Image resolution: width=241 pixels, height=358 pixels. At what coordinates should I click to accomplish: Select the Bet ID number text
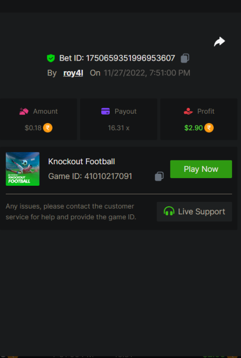tap(131, 58)
